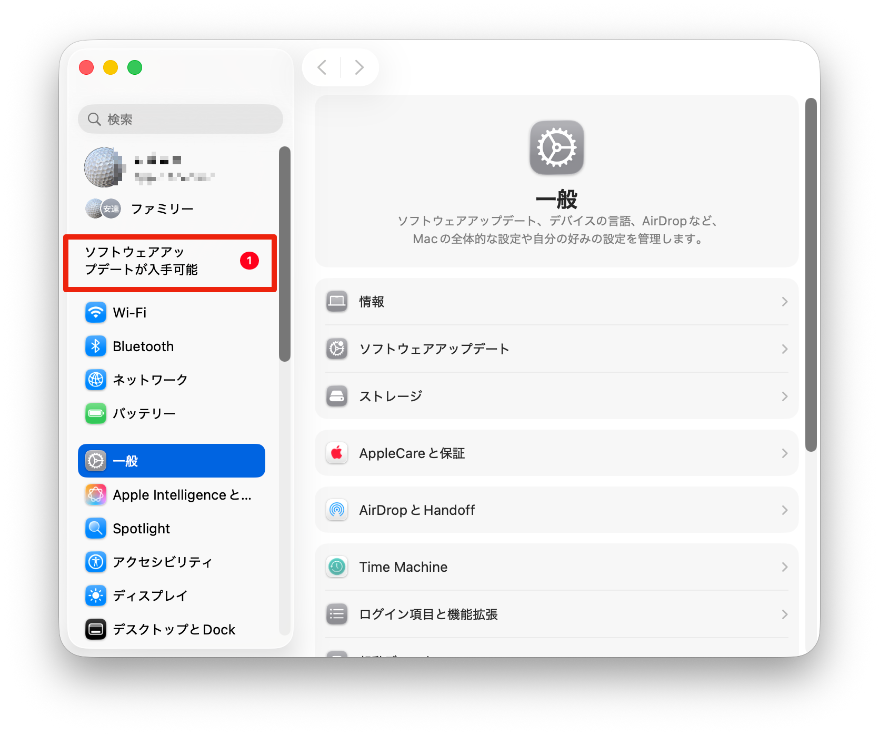
Task: Expand the 情報 row chevron
Action: point(784,302)
